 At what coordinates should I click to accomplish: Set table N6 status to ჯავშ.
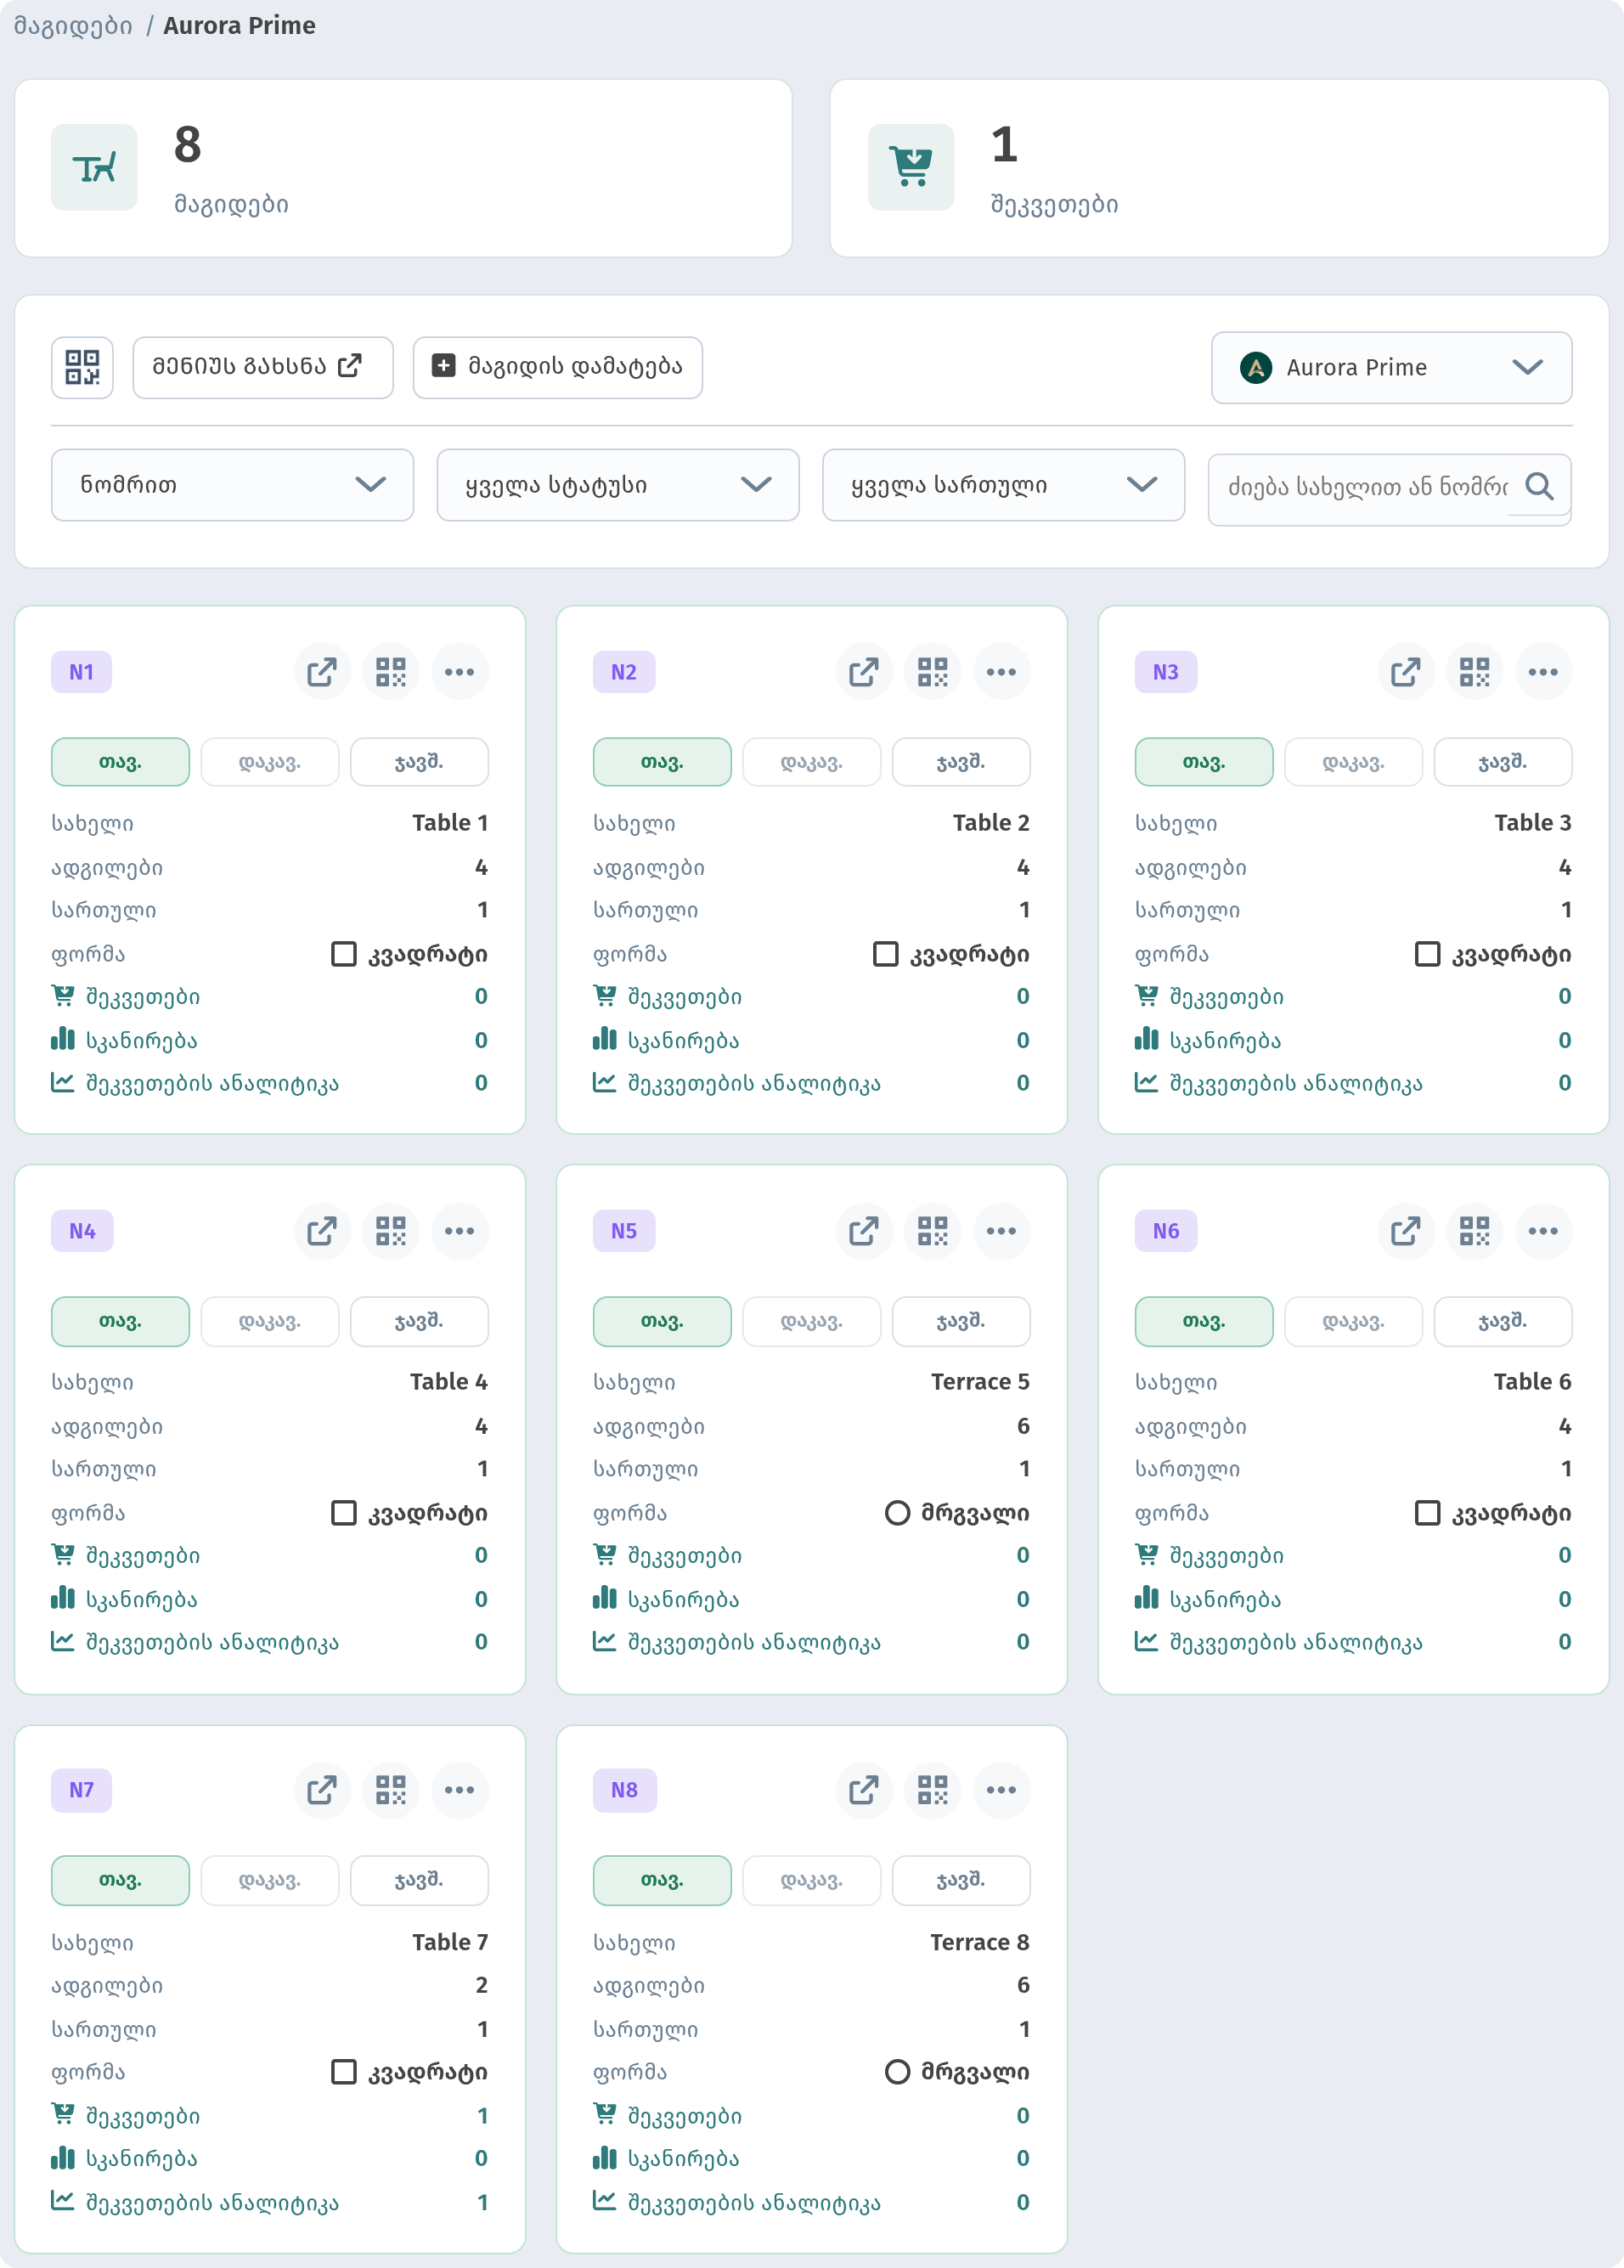pos(1503,1321)
